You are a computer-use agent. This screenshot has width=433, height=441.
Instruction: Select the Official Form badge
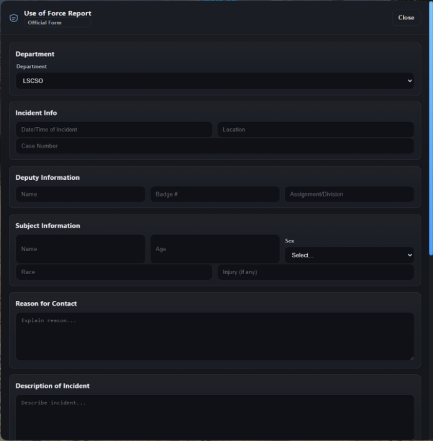point(57,23)
